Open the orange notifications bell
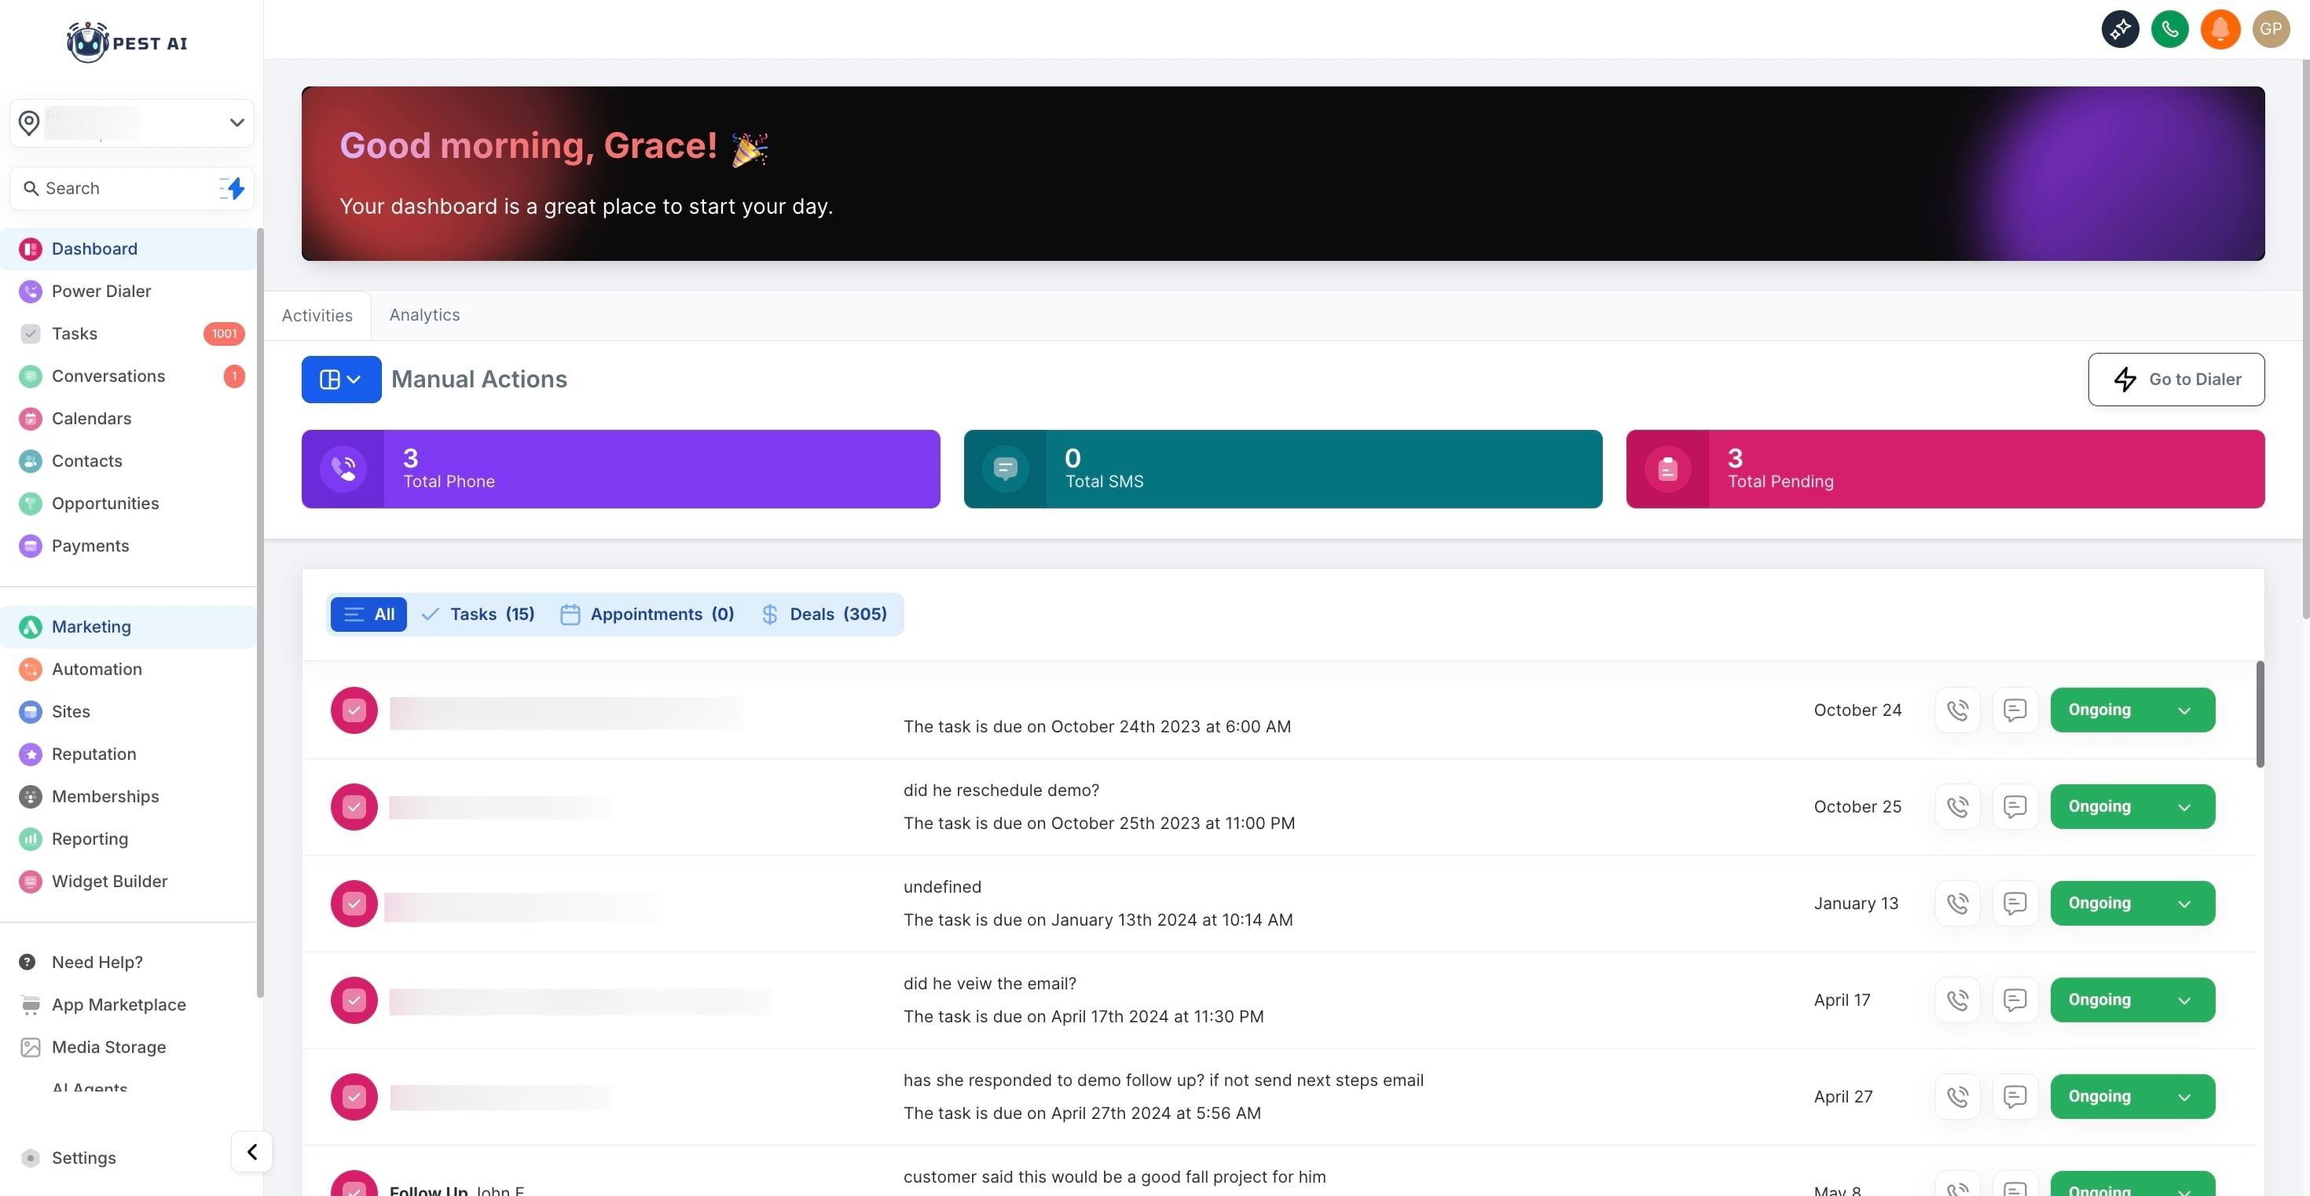 coord(2220,30)
